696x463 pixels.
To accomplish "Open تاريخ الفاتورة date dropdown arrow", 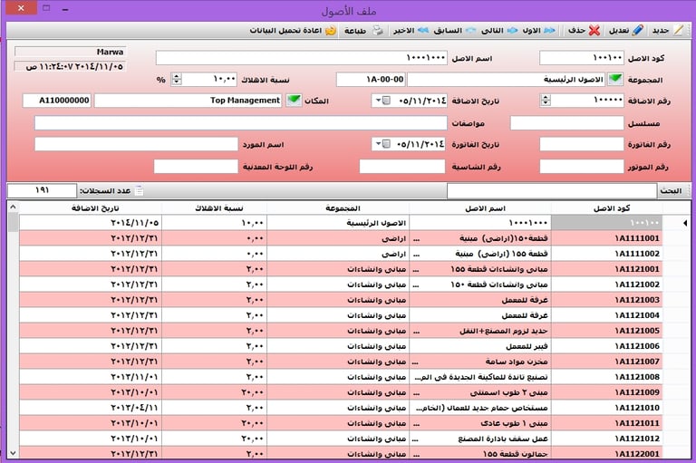I will coord(378,144).
